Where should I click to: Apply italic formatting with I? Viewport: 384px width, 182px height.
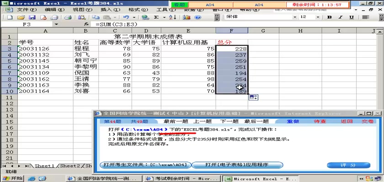click(x=341, y=17)
